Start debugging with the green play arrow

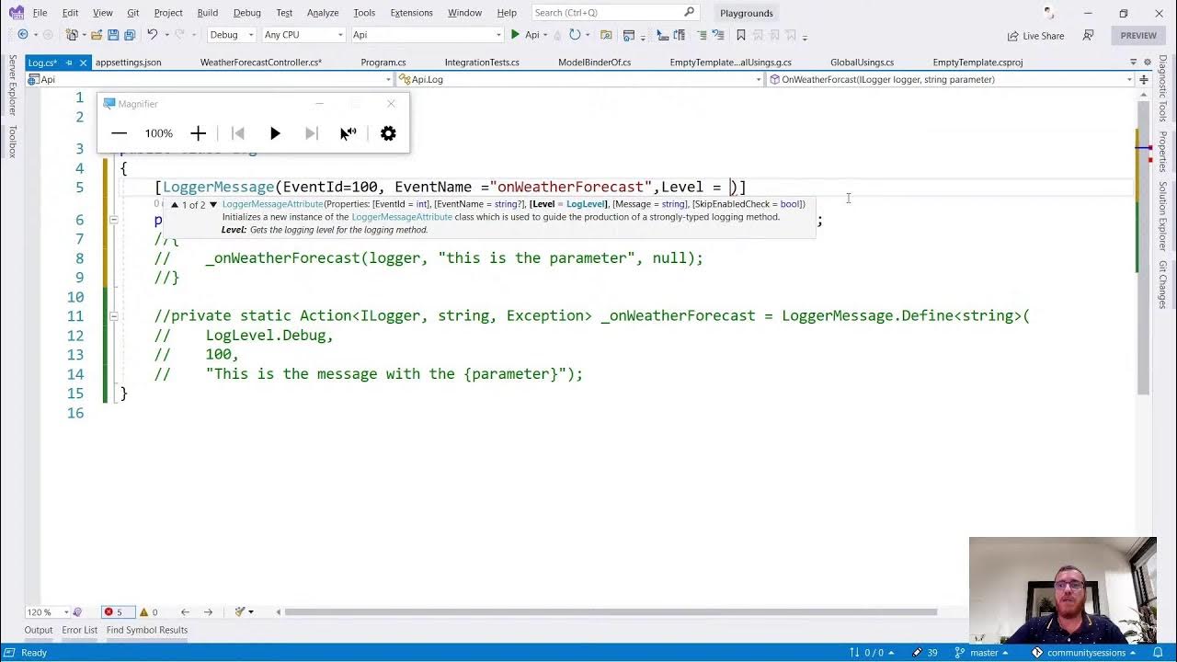(515, 35)
